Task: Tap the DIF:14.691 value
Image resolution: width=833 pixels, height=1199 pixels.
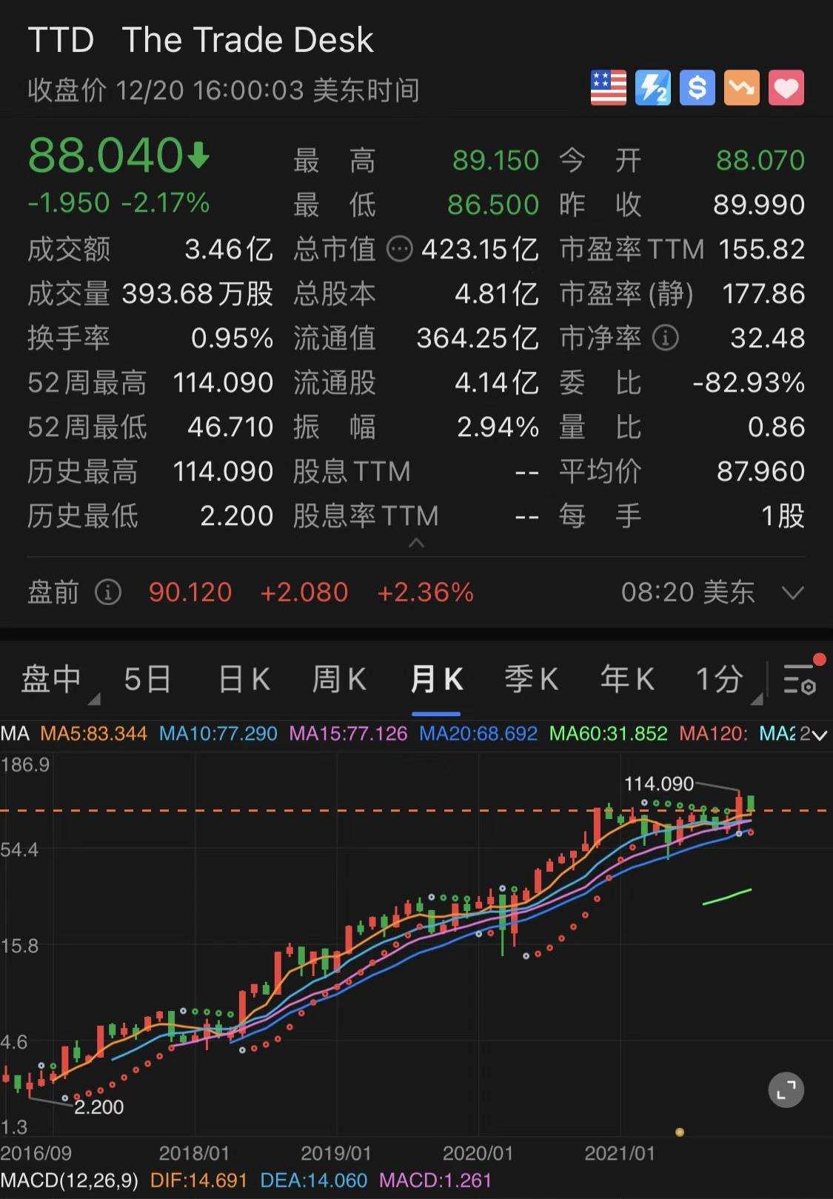Action: pos(198,1180)
